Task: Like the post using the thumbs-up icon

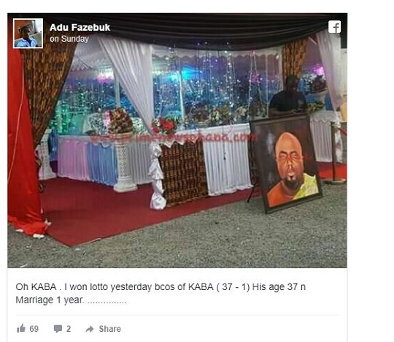Action: [21, 328]
